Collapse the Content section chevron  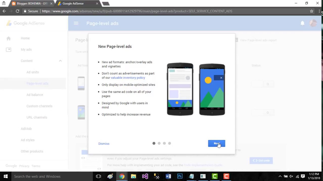click(x=60, y=61)
